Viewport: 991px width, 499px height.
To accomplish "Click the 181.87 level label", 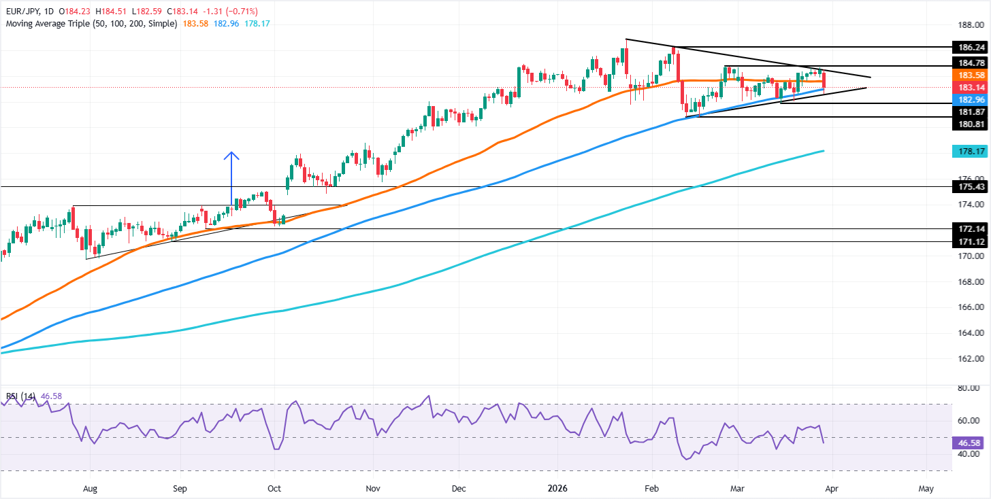I will (969, 111).
